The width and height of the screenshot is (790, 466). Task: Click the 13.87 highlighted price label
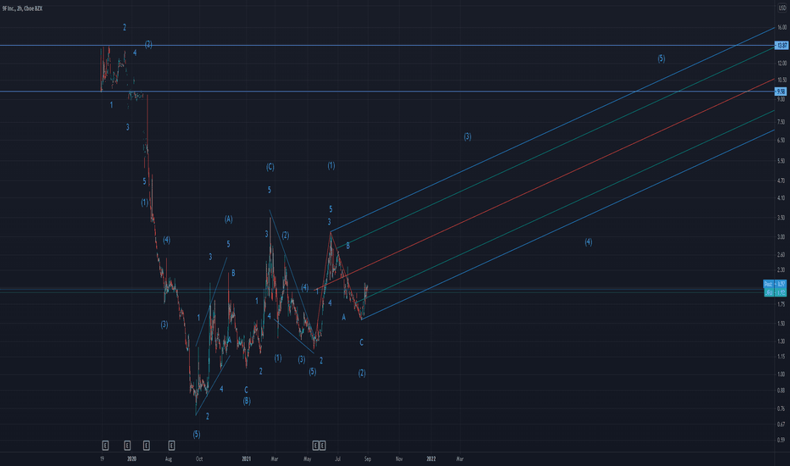tap(781, 46)
